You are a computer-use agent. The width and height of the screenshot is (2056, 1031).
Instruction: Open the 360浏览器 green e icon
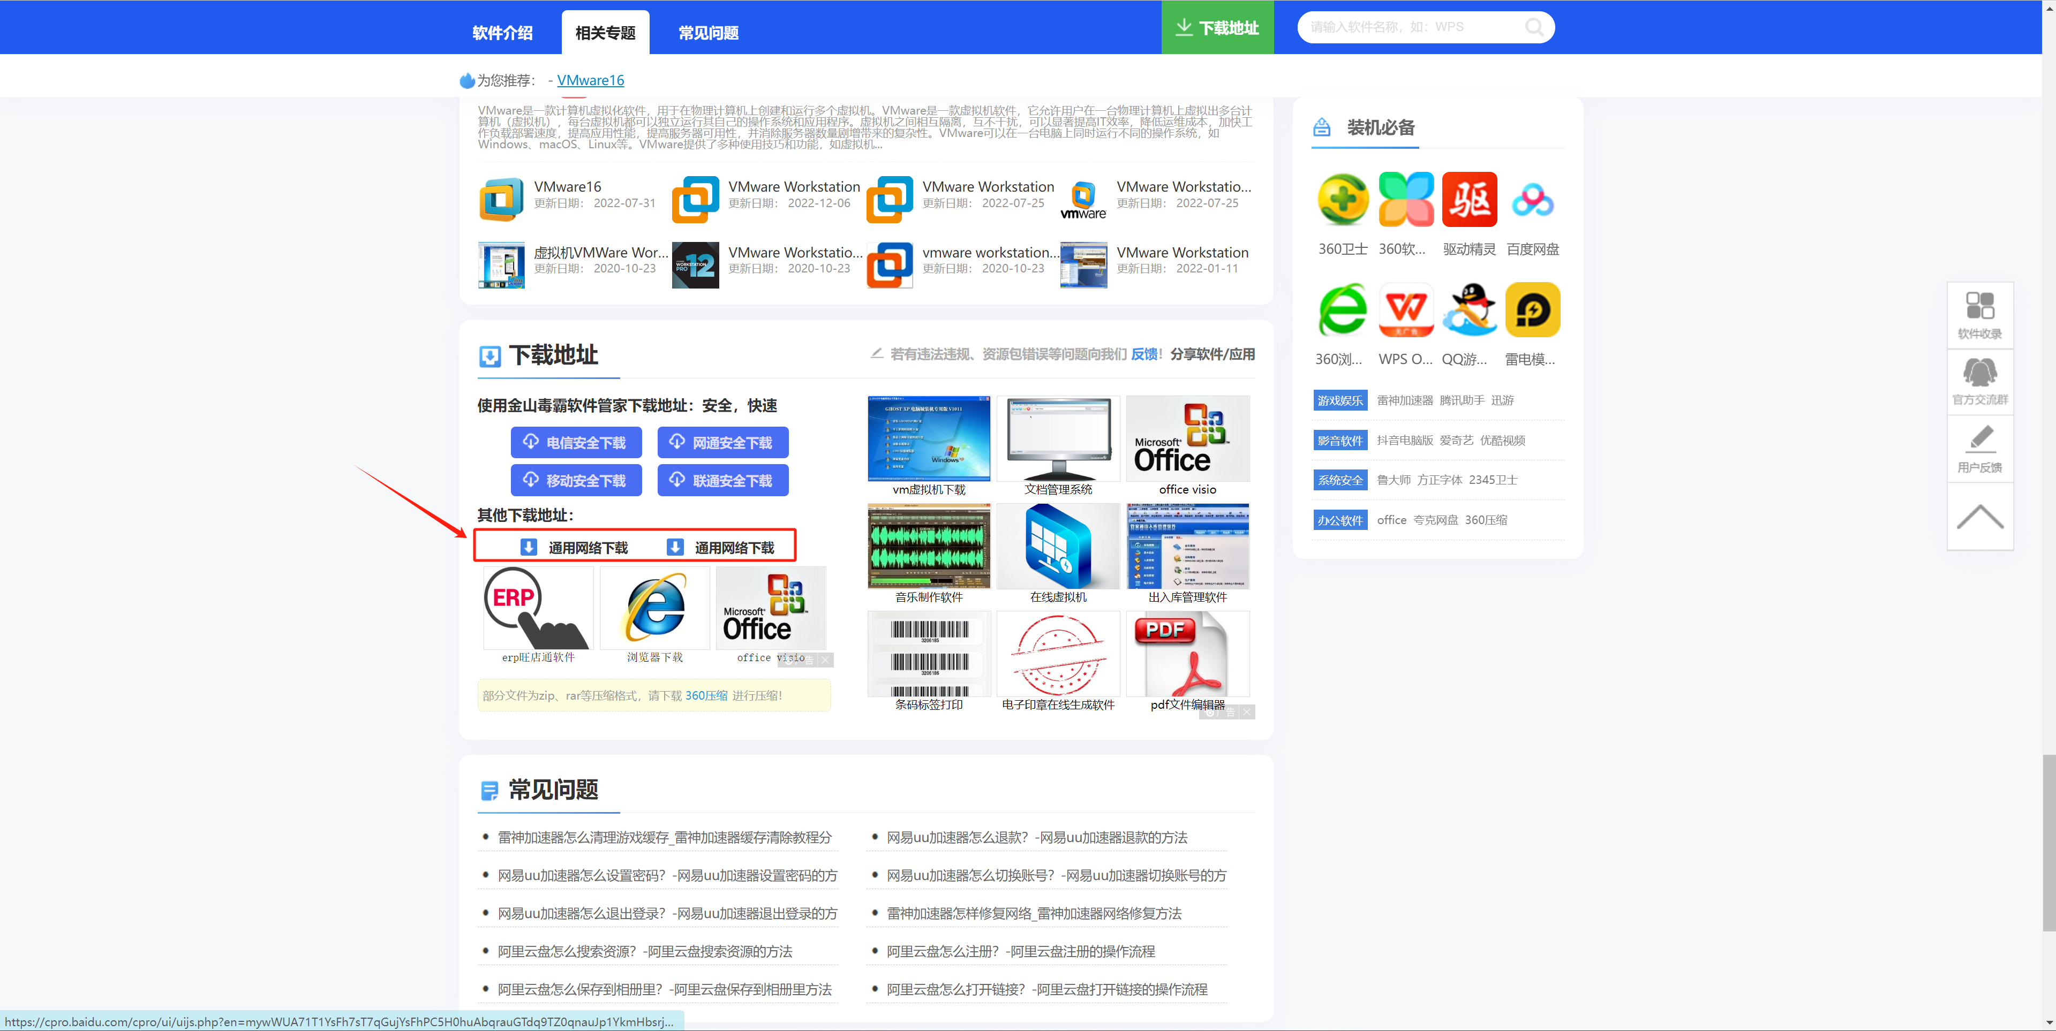tap(1343, 309)
